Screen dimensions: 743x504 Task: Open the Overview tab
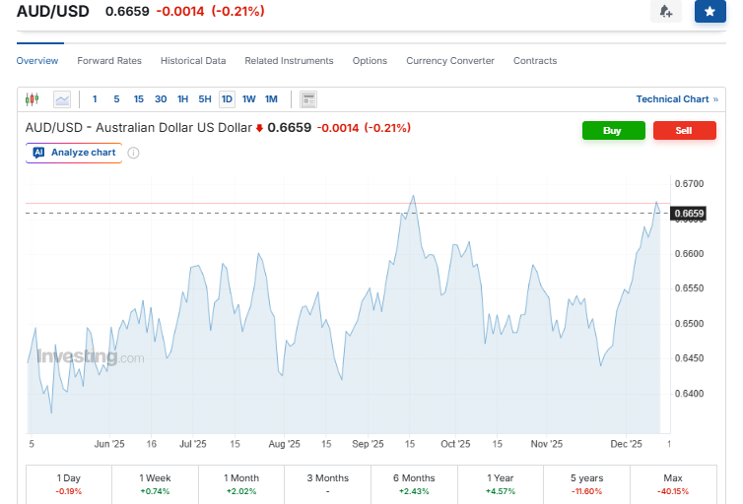(x=37, y=61)
